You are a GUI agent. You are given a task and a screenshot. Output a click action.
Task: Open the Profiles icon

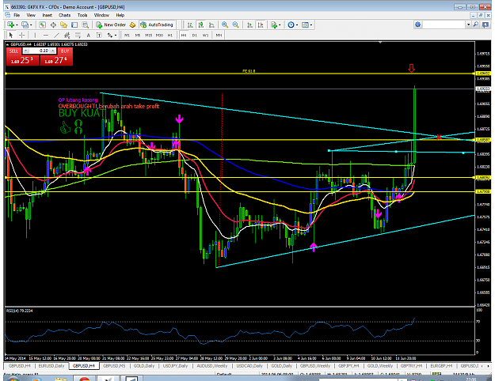[25, 25]
